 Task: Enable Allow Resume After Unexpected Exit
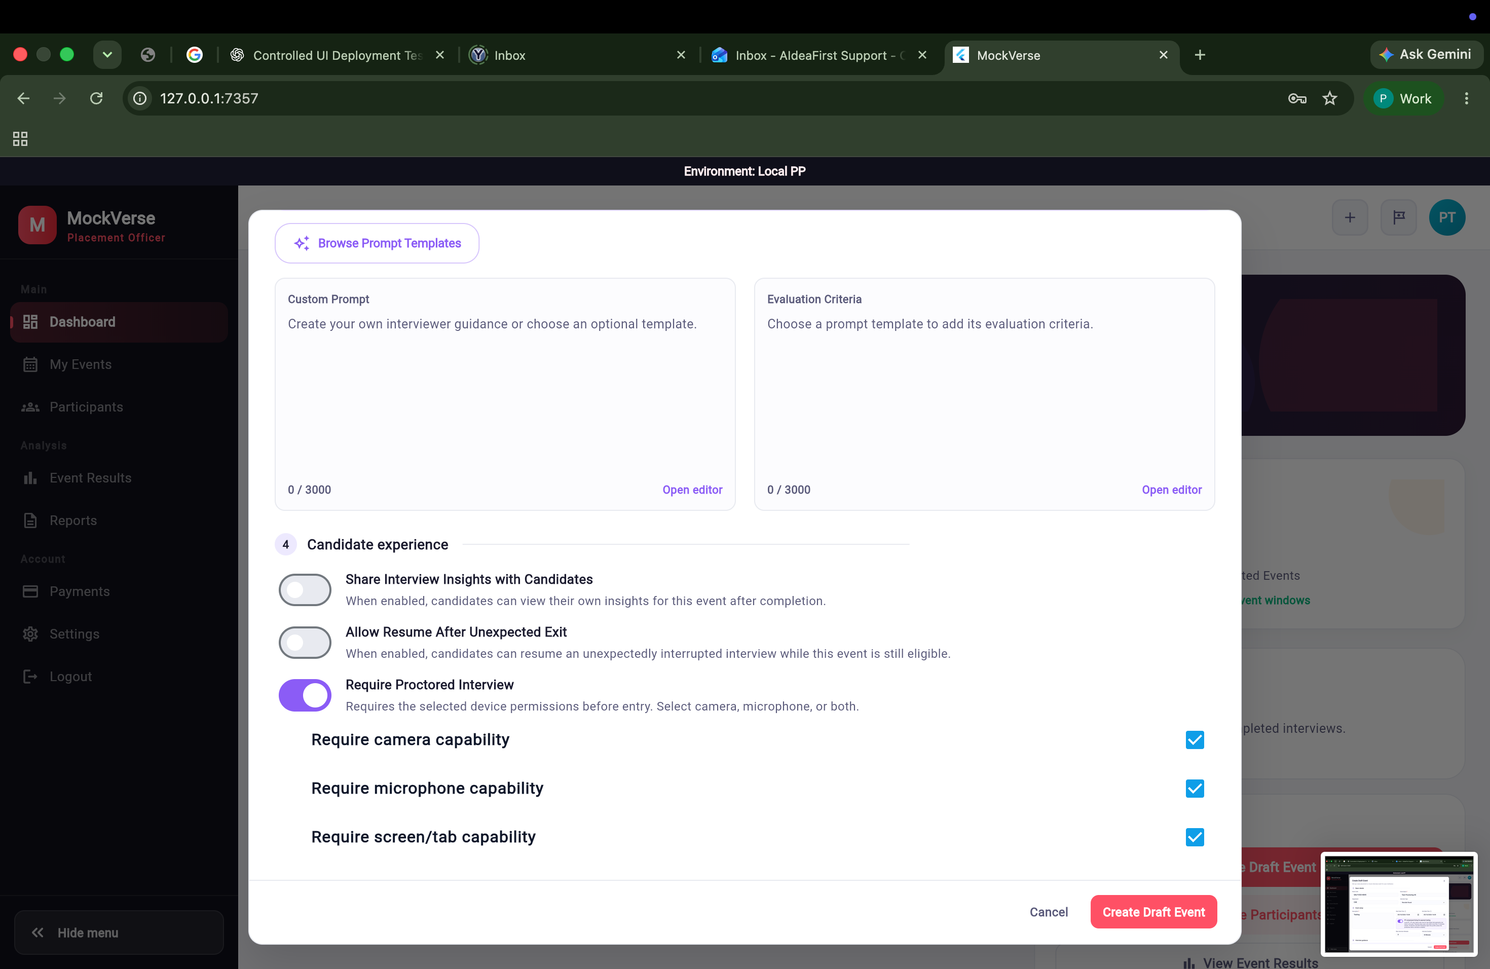point(305,642)
